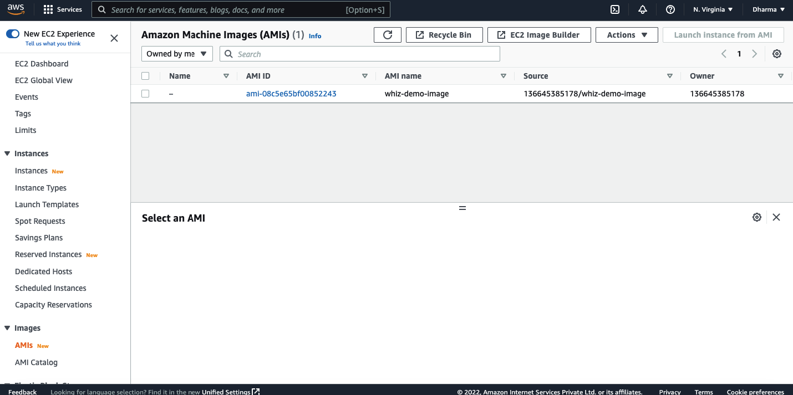Select the whiz-demo-image row checkbox
The height and width of the screenshot is (395, 793).
(145, 94)
